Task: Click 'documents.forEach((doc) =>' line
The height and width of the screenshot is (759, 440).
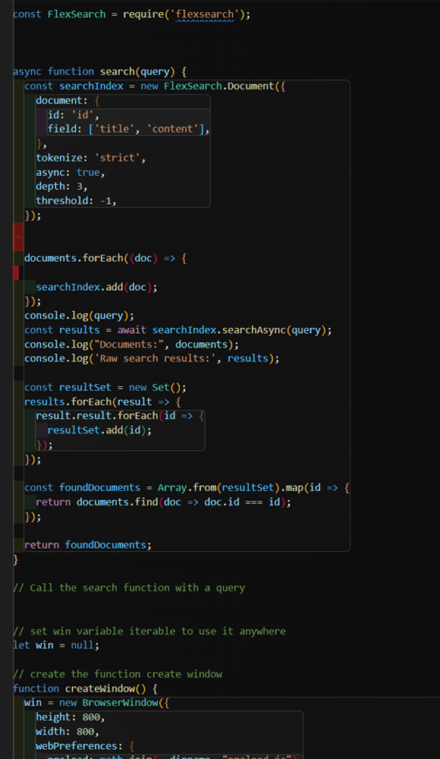Action: click(x=105, y=259)
